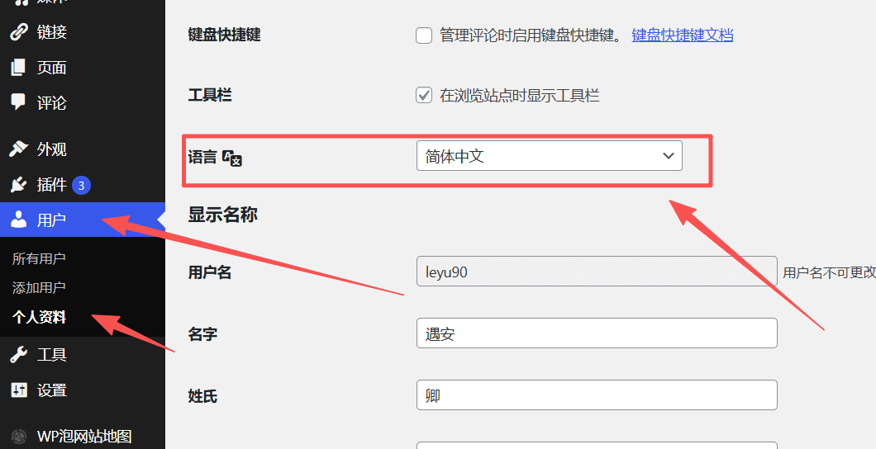Viewport: 876px width, 449px height.
Task: Click translation icon beside 语言 label
Action: click(x=232, y=158)
